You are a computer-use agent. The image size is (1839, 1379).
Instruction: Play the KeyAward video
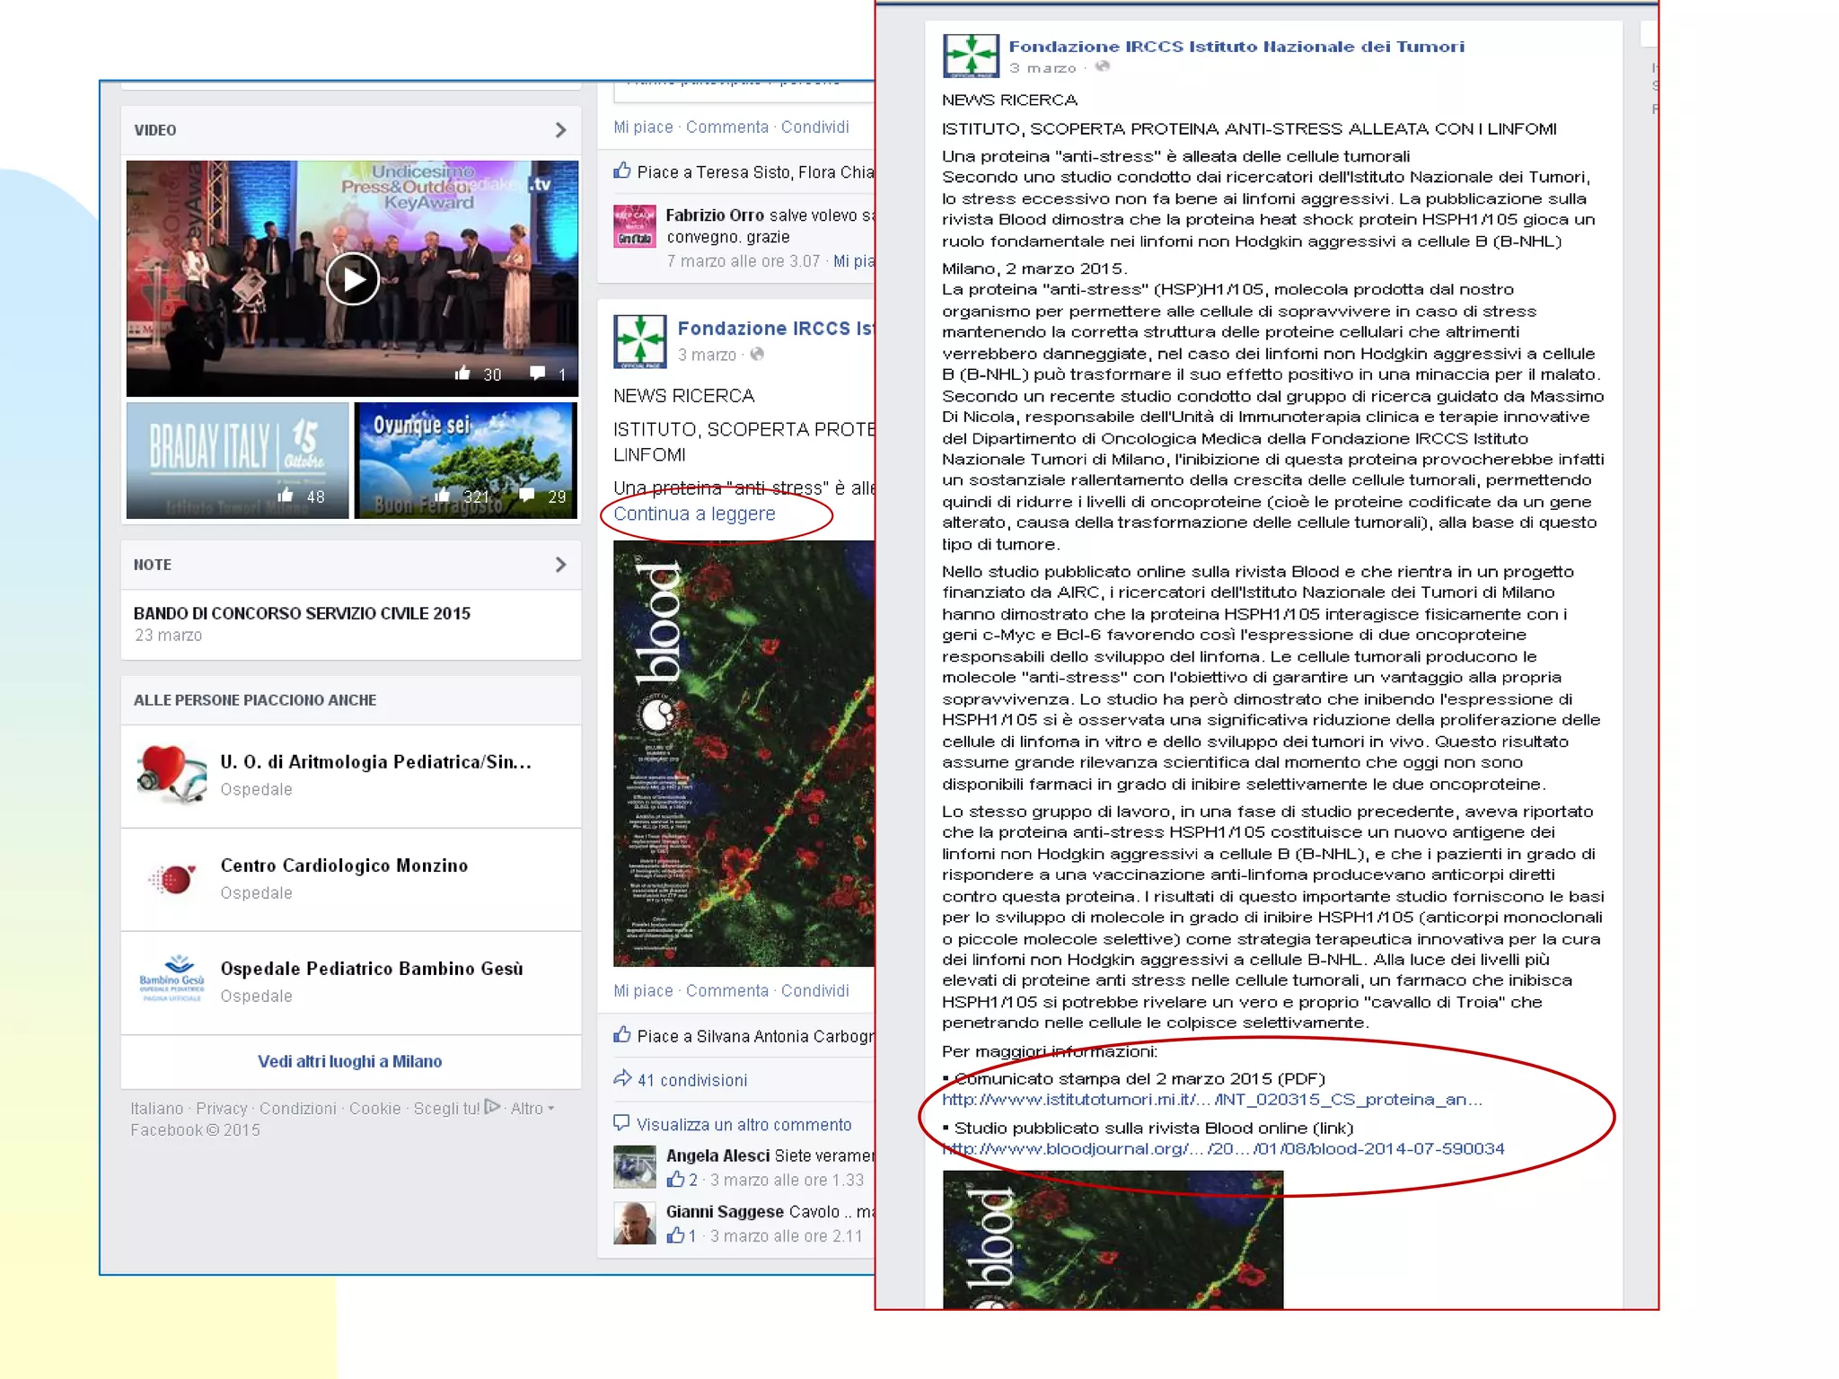click(352, 279)
